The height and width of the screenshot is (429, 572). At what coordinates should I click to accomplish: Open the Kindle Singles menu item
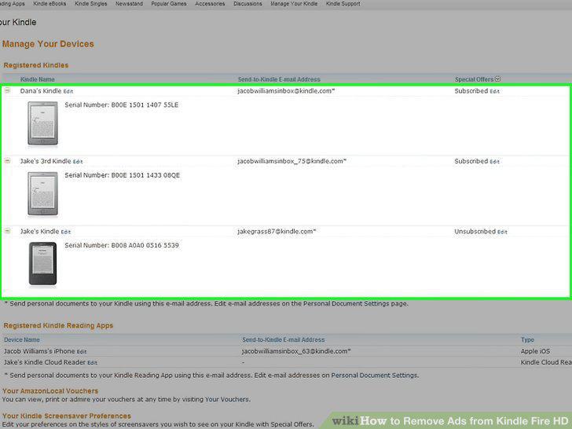pyautogui.click(x=91, y=4)
